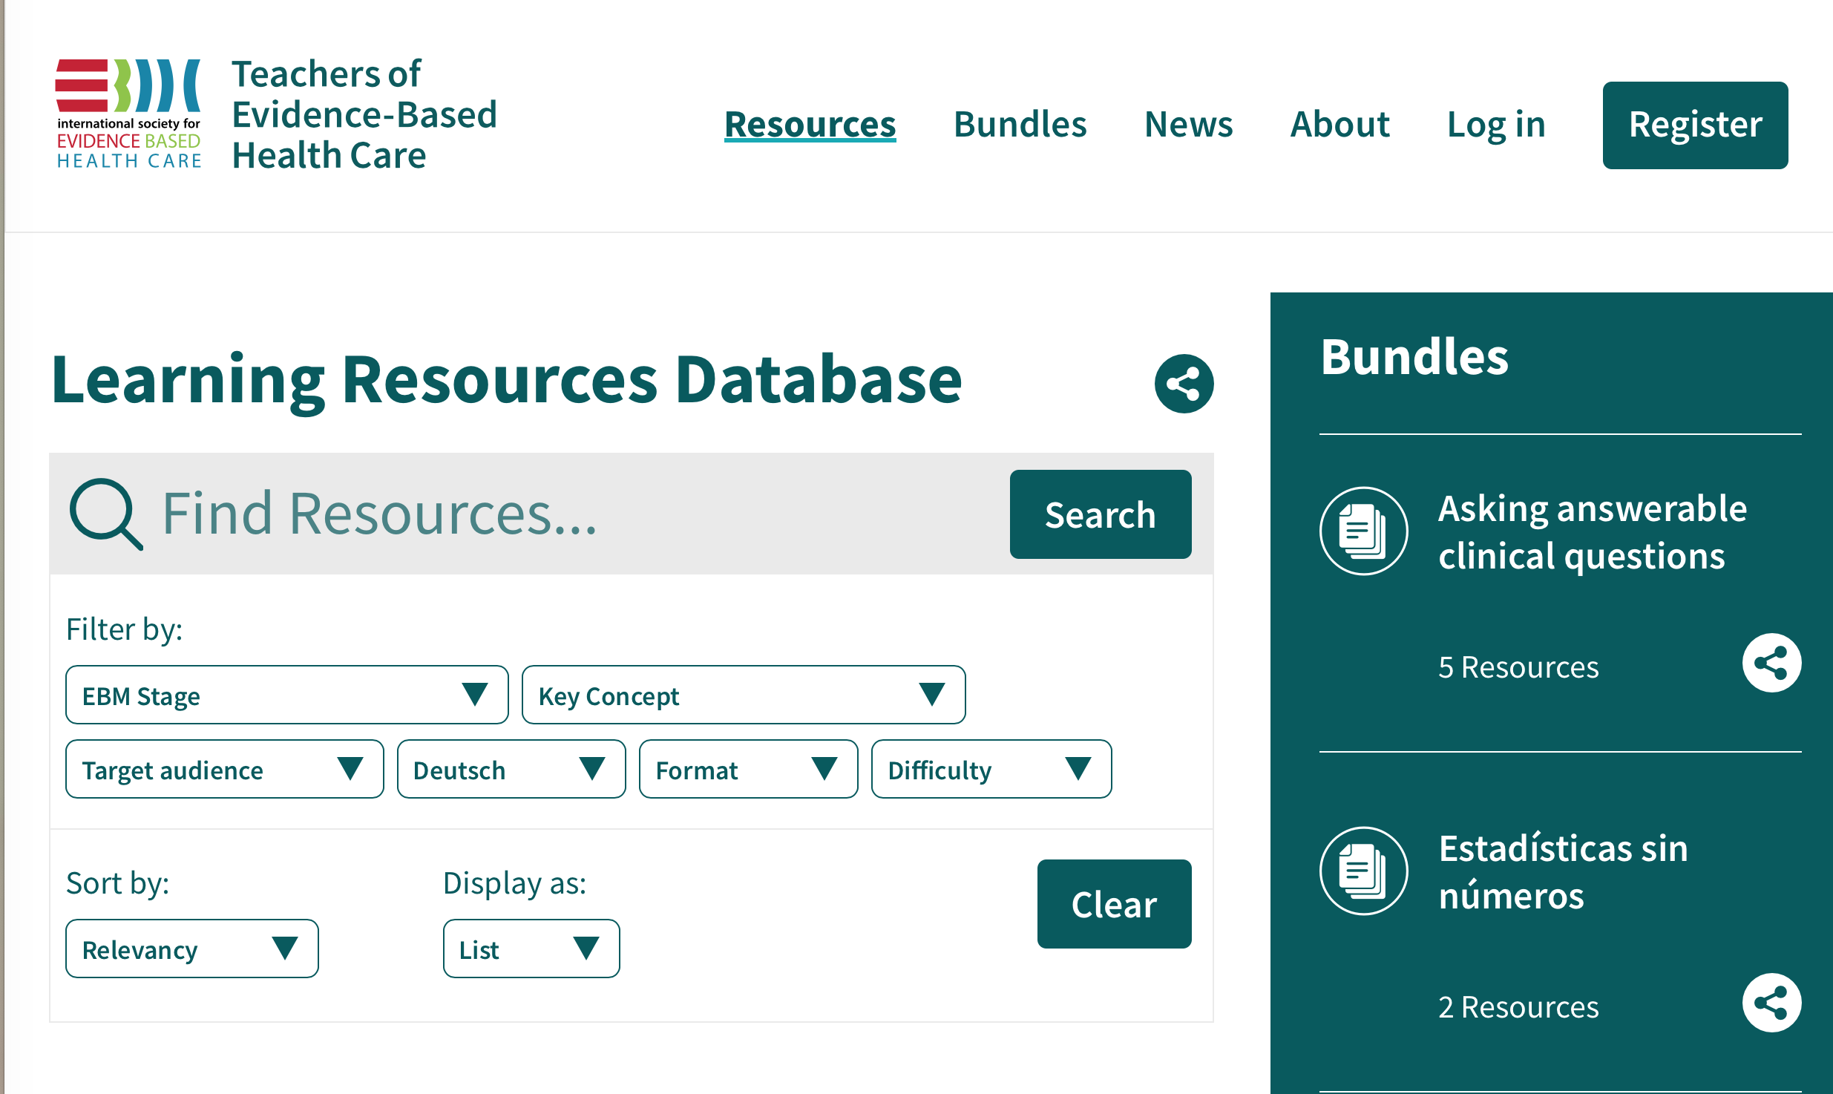Click the magnifying glass search icon
This screenshot has width=1833, height=1094.
[106, 514]
